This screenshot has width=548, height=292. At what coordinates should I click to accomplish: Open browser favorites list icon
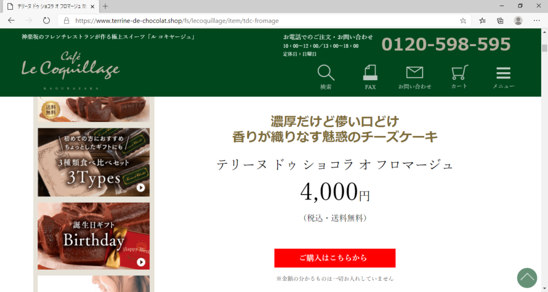(x=482, y=21)
